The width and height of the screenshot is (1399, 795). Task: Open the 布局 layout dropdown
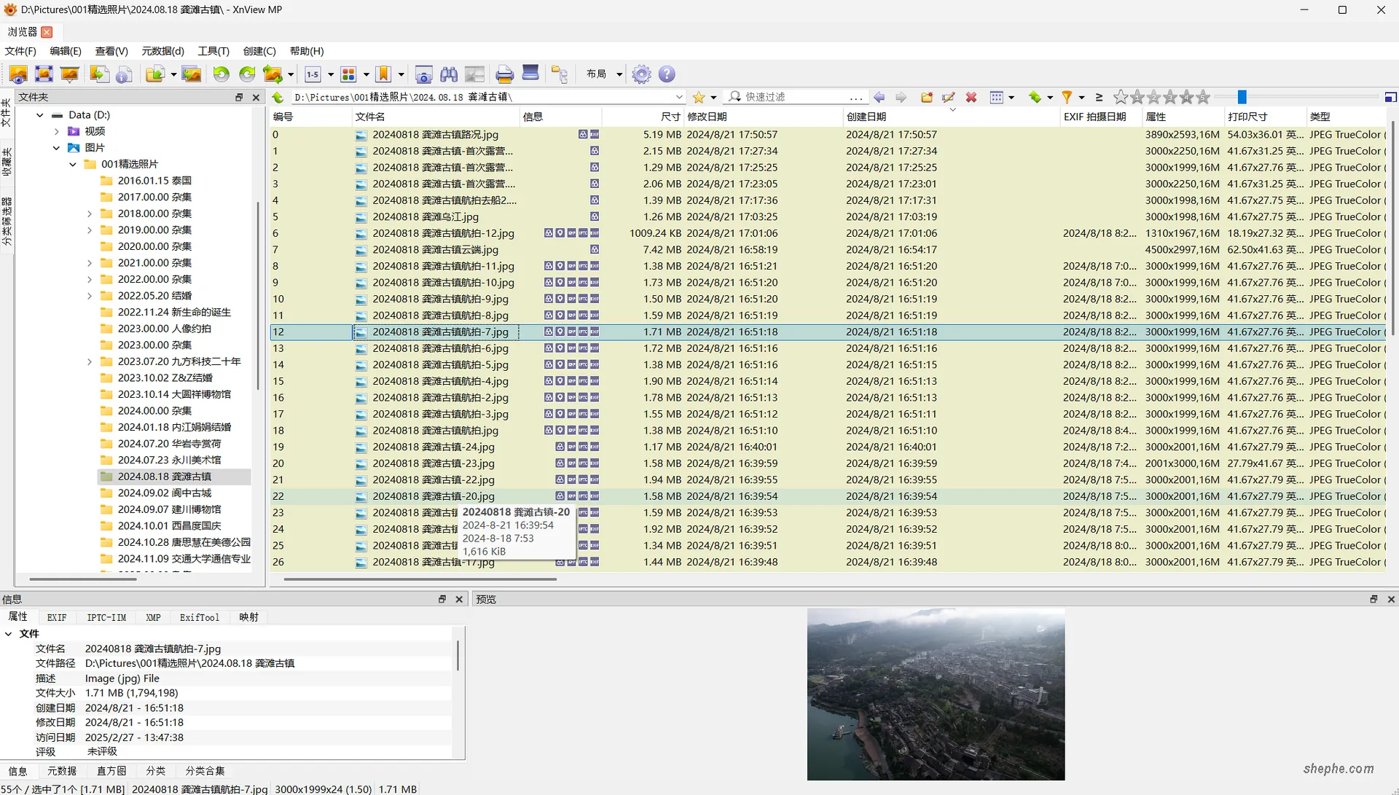click(x=604, y=74)
